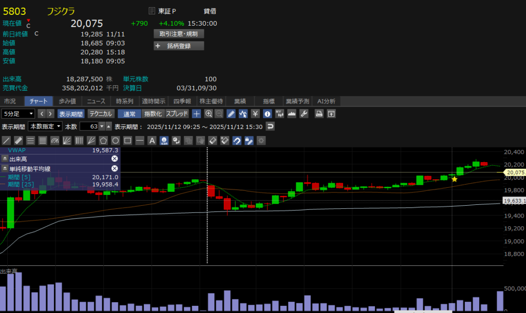Image resolution: width=526 pixels, height=313 pixels.
Task: Select the pentagon shape drawing tool
Action: 104,140
